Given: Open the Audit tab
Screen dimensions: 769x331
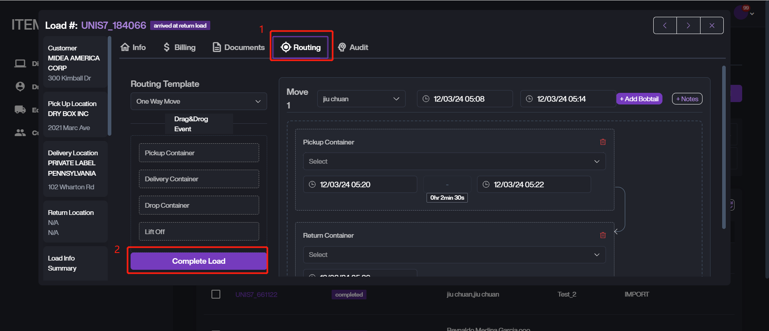Looking at the screenshot, I should (x=353, y=47).
